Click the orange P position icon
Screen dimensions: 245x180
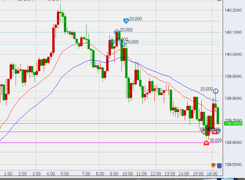point(213,165)
